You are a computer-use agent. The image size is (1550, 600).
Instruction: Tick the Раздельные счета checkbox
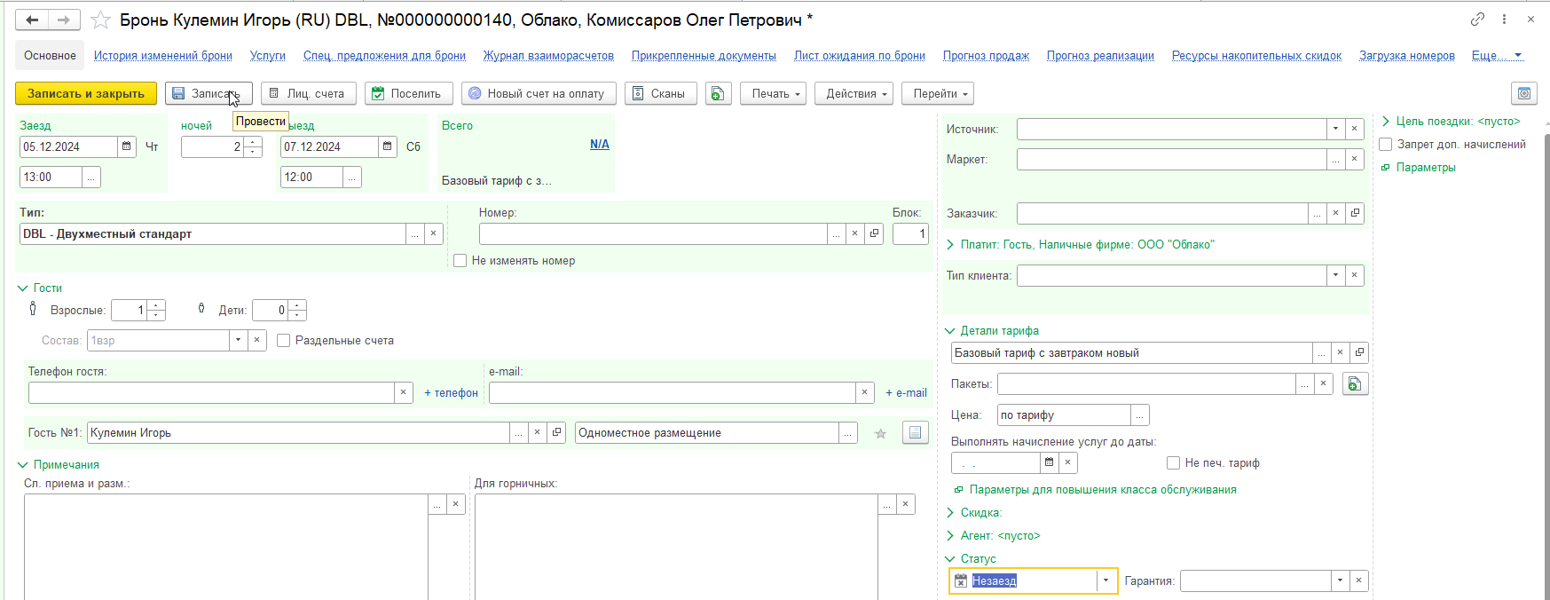point(284,340)
